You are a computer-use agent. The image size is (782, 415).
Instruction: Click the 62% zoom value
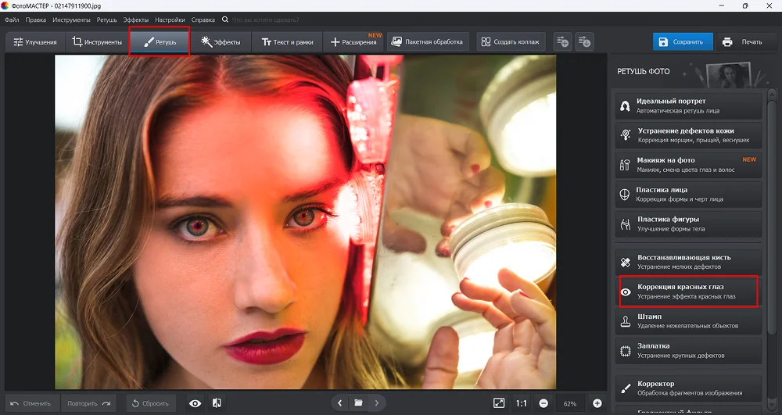pyautogui.click(x=570, y=403)
